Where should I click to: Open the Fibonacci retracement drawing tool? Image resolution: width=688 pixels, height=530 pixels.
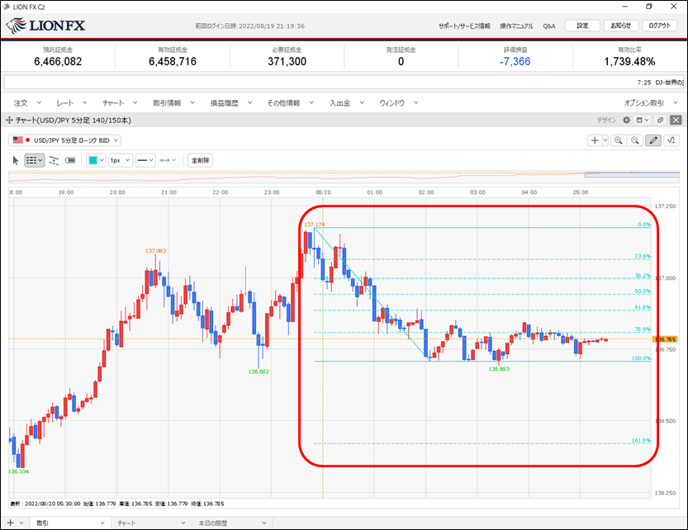(34, 161)
